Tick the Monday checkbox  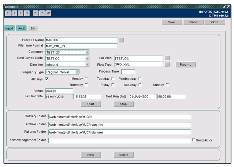point(86,79)
